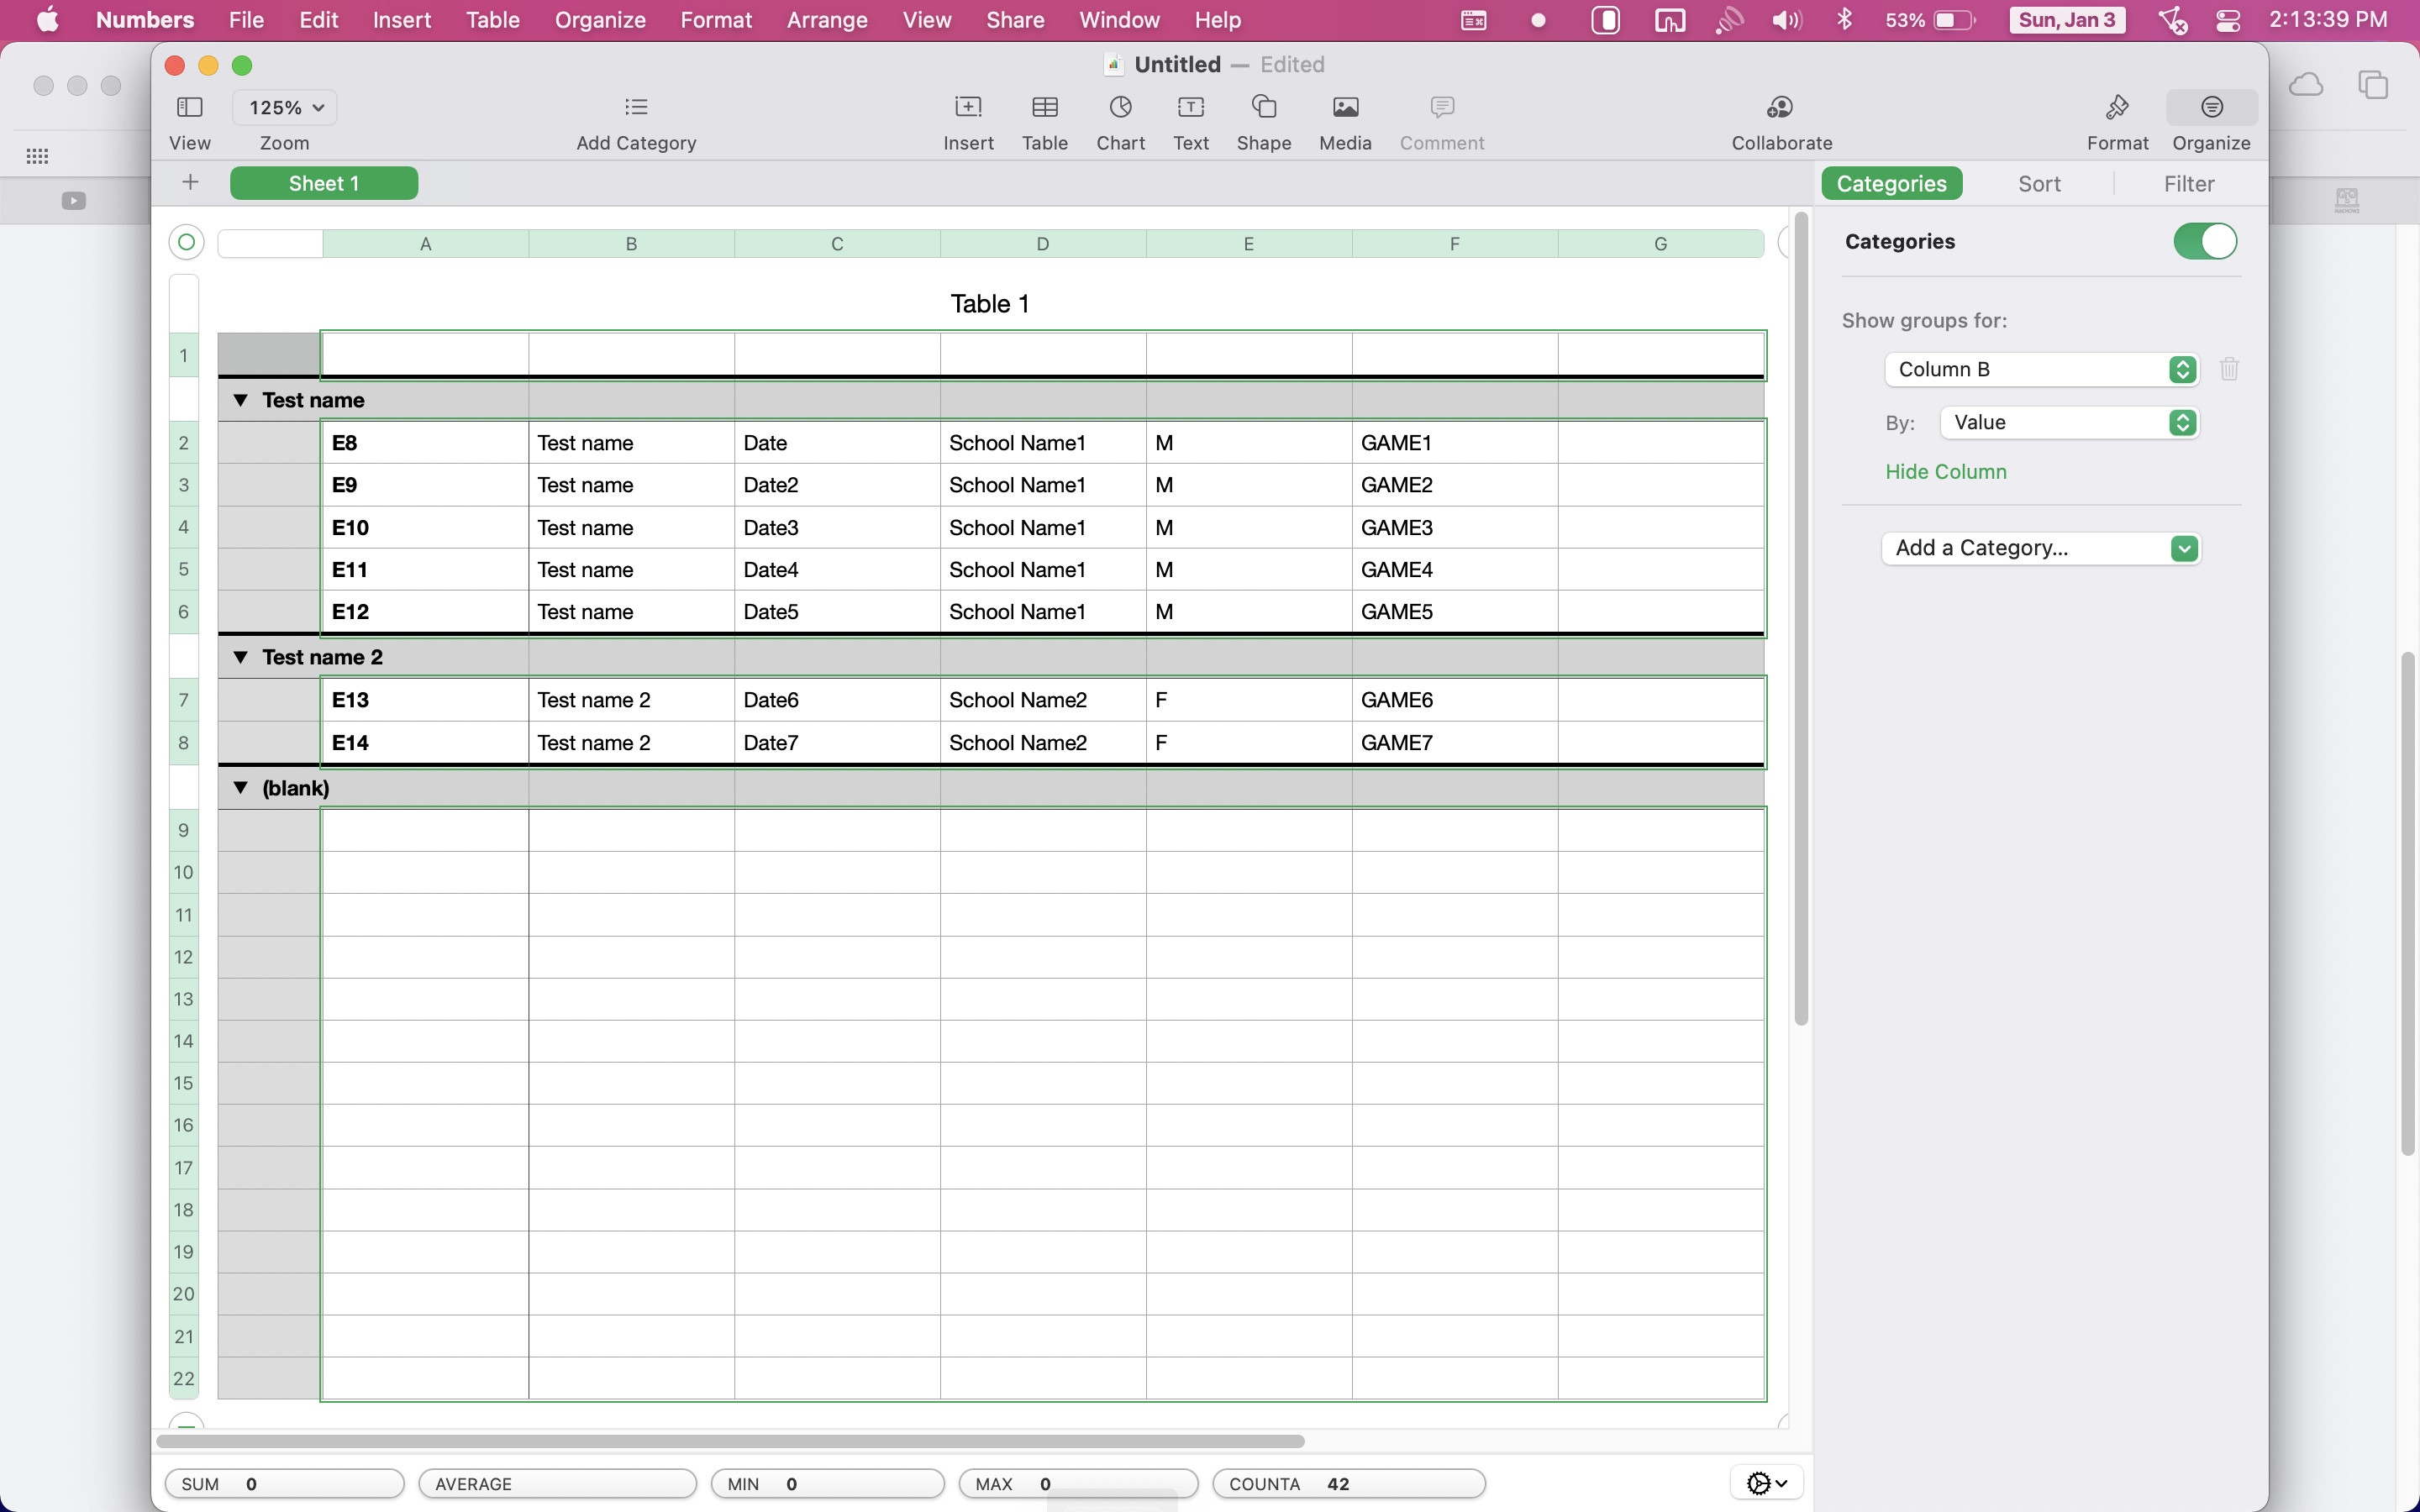Open the Column B grouping dropdown
This screenshot has height=1512, width=2420.
click(2040, 369)
